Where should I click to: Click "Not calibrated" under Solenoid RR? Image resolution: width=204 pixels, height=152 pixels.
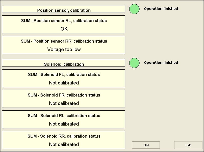point(64,144)
